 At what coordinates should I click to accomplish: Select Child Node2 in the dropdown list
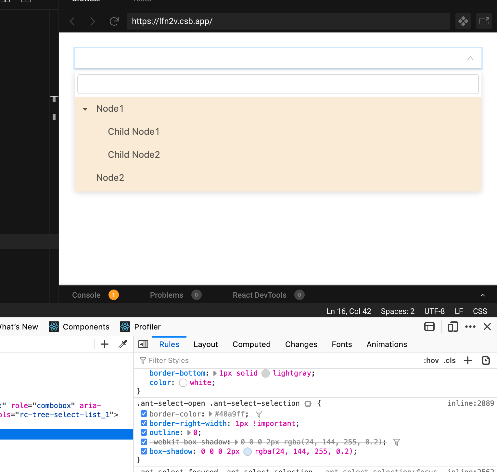134,155
